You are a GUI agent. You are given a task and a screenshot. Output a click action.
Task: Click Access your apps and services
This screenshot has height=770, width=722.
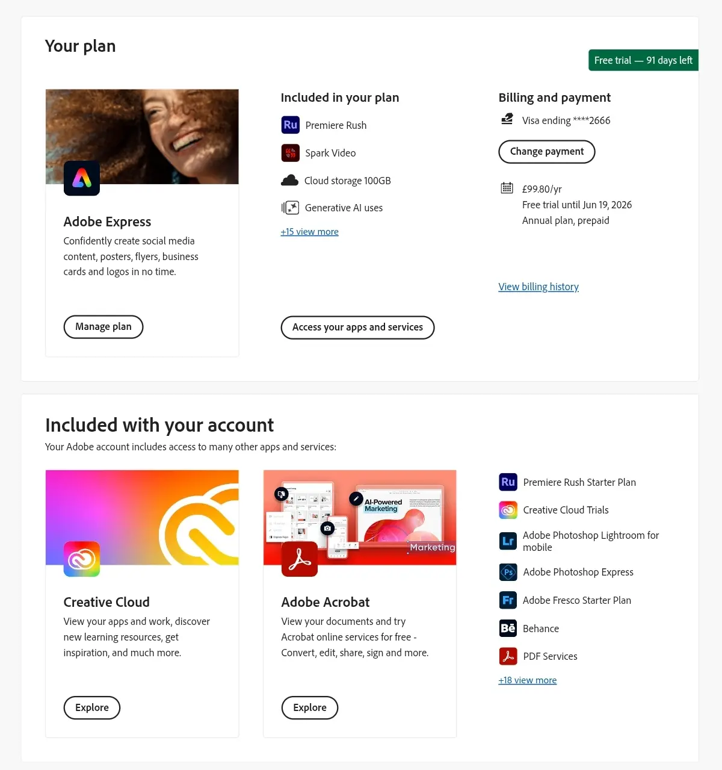point(357,328)
